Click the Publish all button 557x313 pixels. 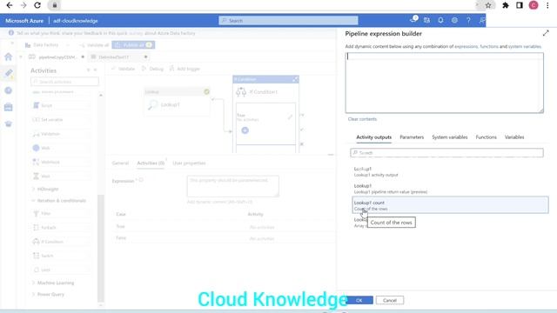(x=133, y=45)
